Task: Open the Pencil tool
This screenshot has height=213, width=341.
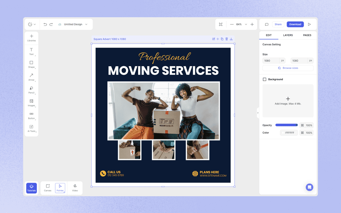Action: coord(31,89)
